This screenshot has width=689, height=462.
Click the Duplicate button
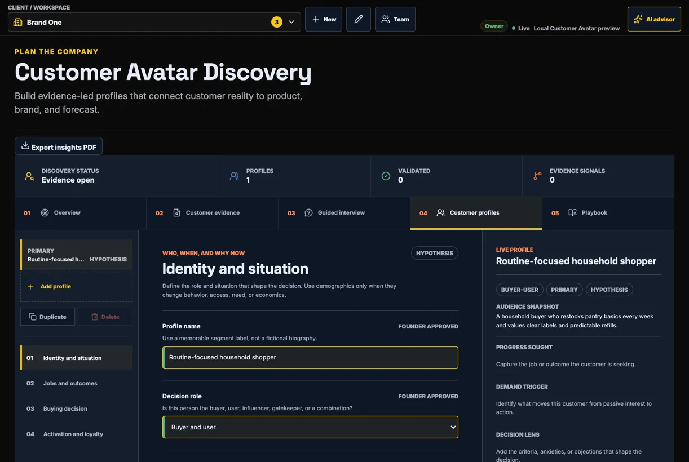click(48, 317)
